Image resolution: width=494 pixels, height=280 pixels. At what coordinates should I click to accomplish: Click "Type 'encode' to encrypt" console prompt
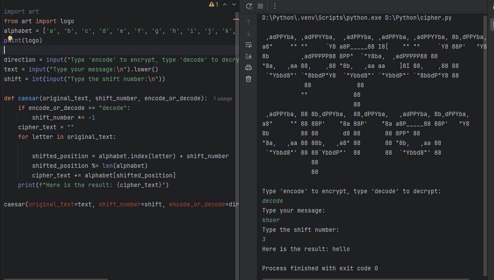coord(352,191)
